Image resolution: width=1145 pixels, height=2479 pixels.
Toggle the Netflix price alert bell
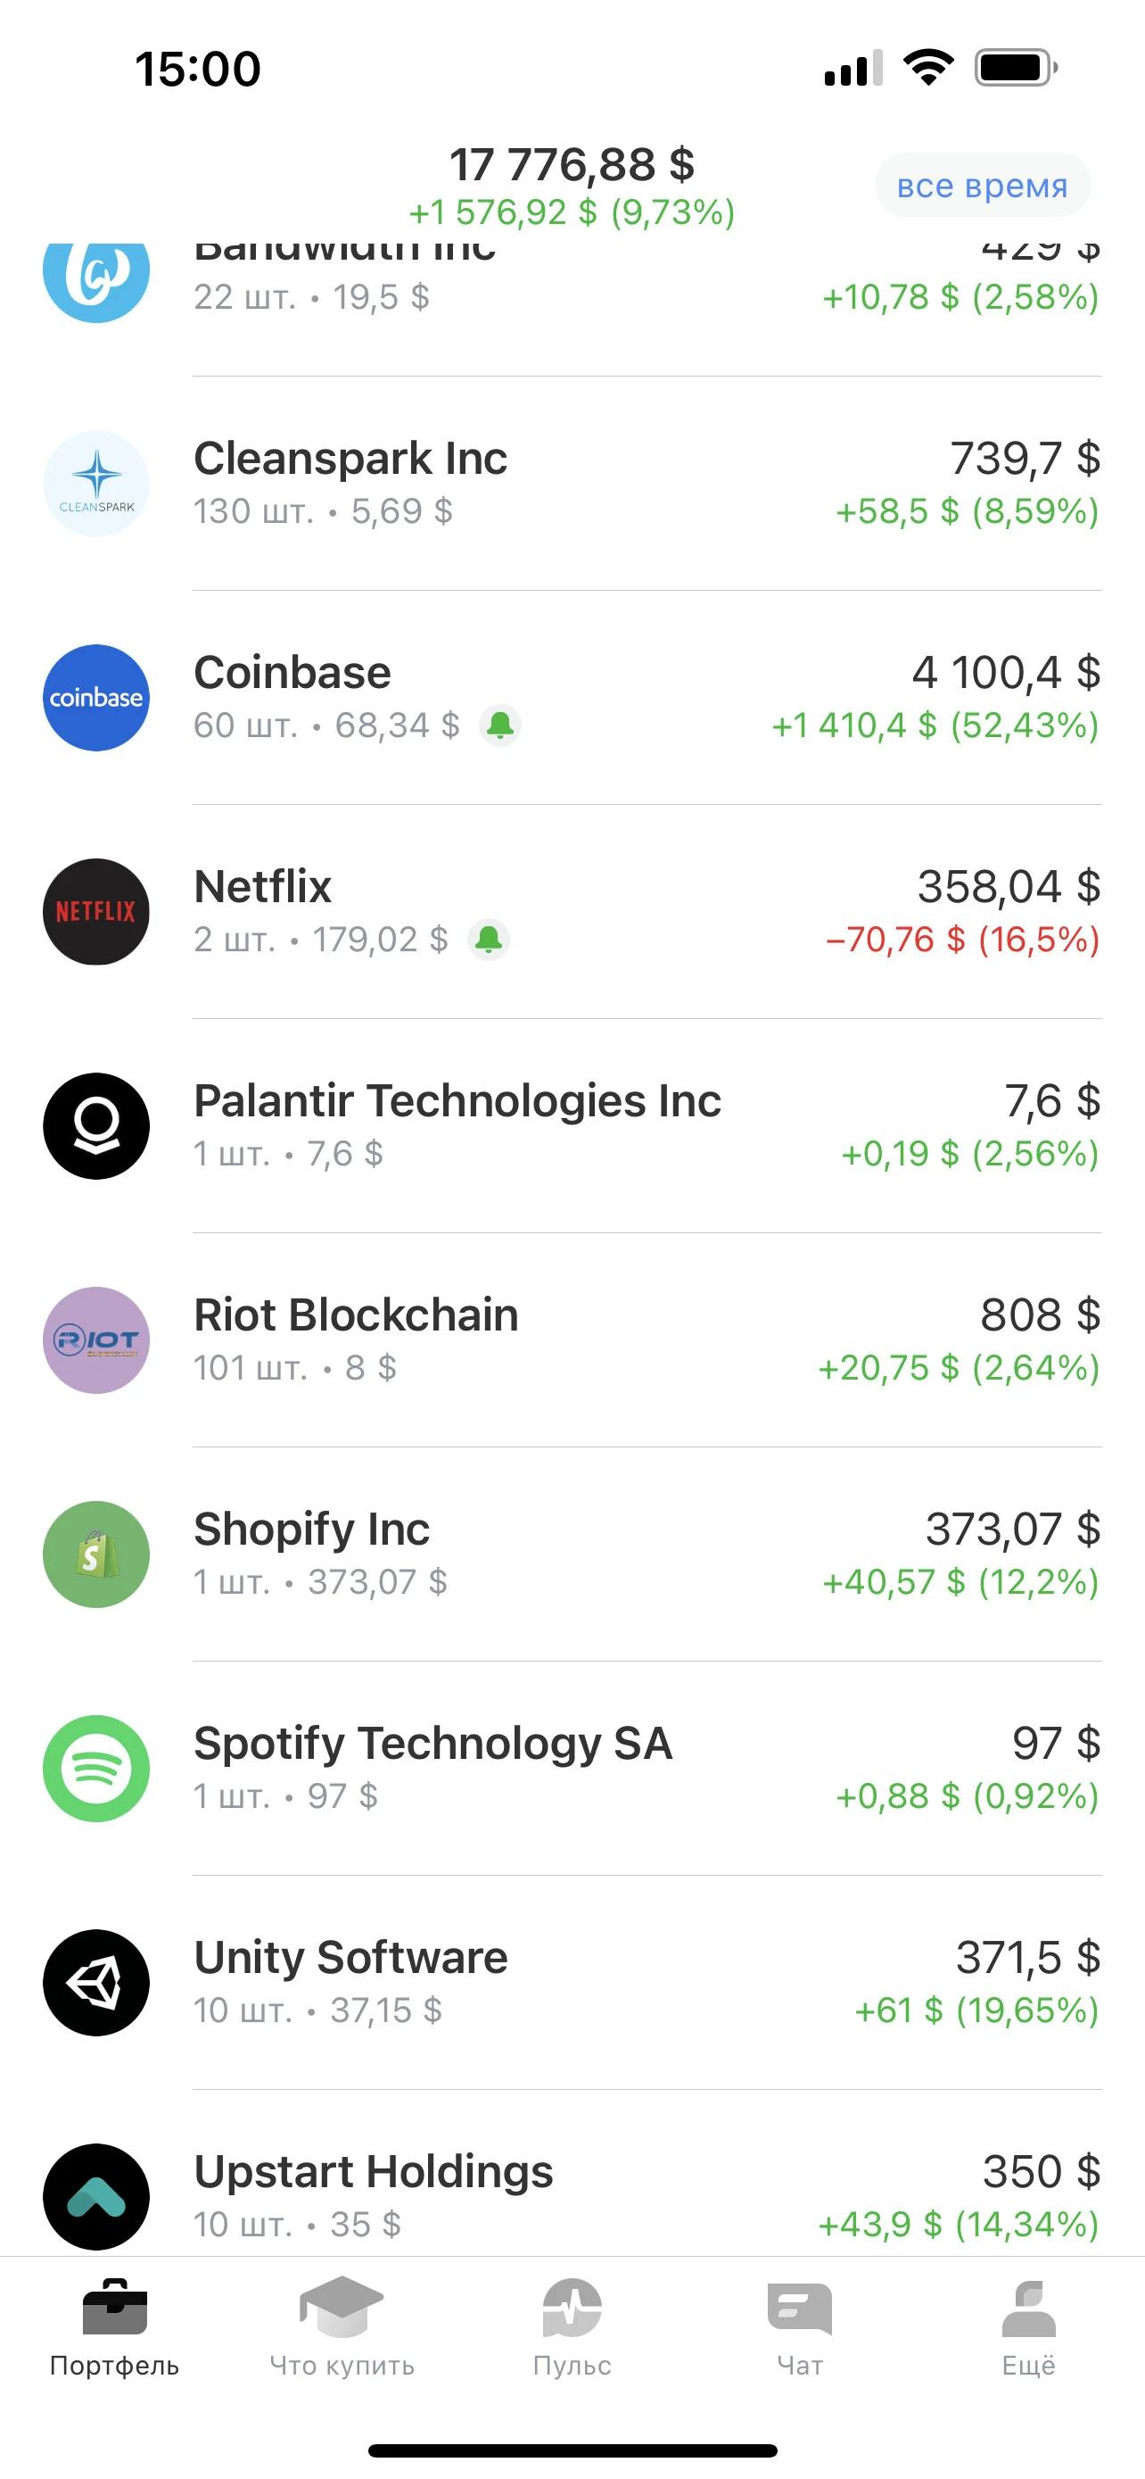pyautogui.click(x=489, y=938)
